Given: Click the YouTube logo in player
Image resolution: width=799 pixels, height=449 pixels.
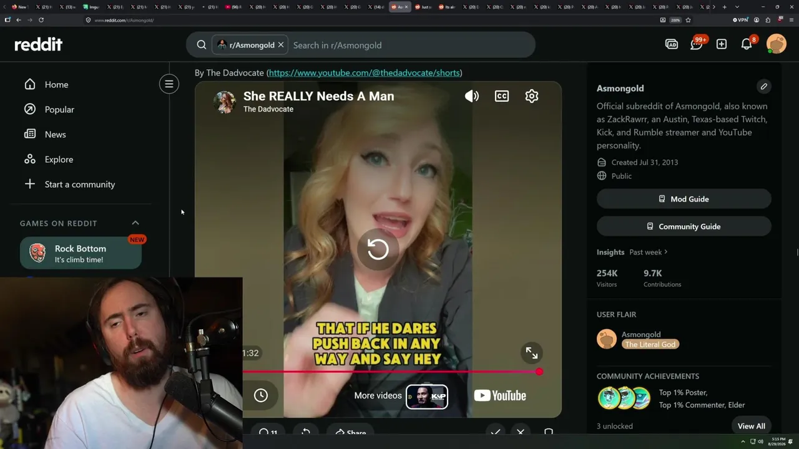Looking at the screenshot, I should point(500,395).
